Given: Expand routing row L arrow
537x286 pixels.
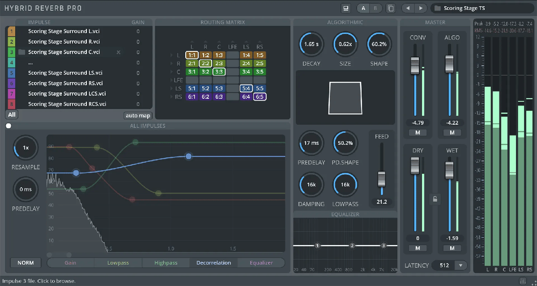Looking at the screenshot, I should click(x=172, y=55).
